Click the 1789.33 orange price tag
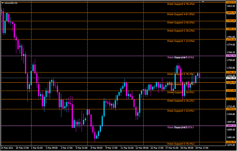Screen dimensions: 237x151 [231, 29]
